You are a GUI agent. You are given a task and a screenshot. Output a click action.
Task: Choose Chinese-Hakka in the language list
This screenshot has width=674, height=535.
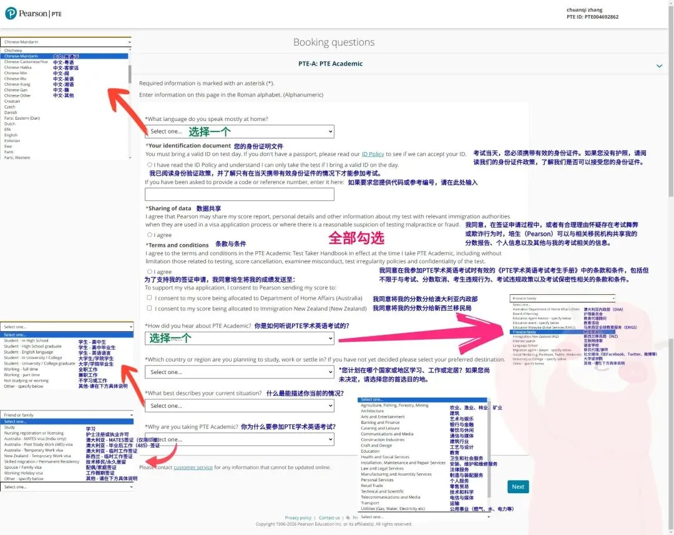(x=17, y=67)
